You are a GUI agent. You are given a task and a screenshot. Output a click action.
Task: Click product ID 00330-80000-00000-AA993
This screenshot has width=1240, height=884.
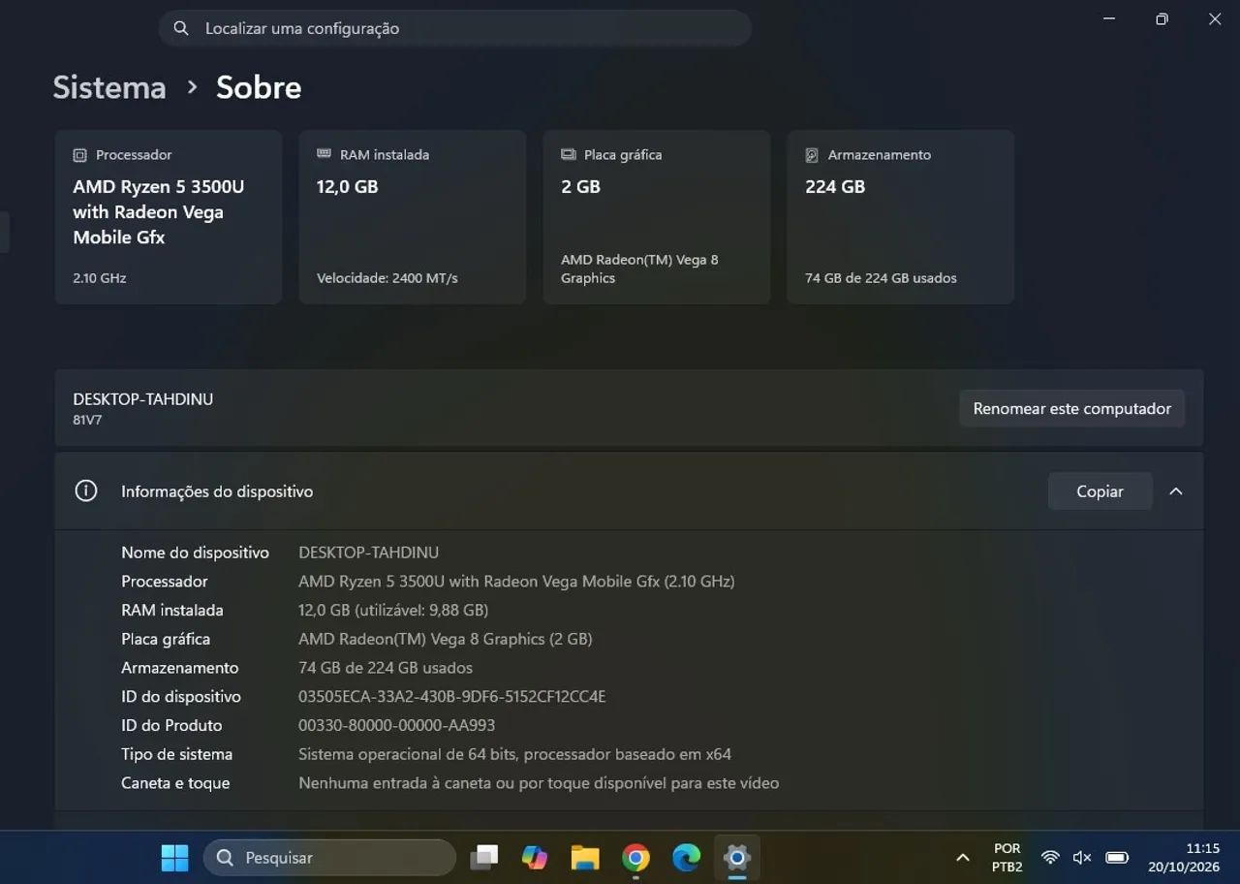coord(397,726)
